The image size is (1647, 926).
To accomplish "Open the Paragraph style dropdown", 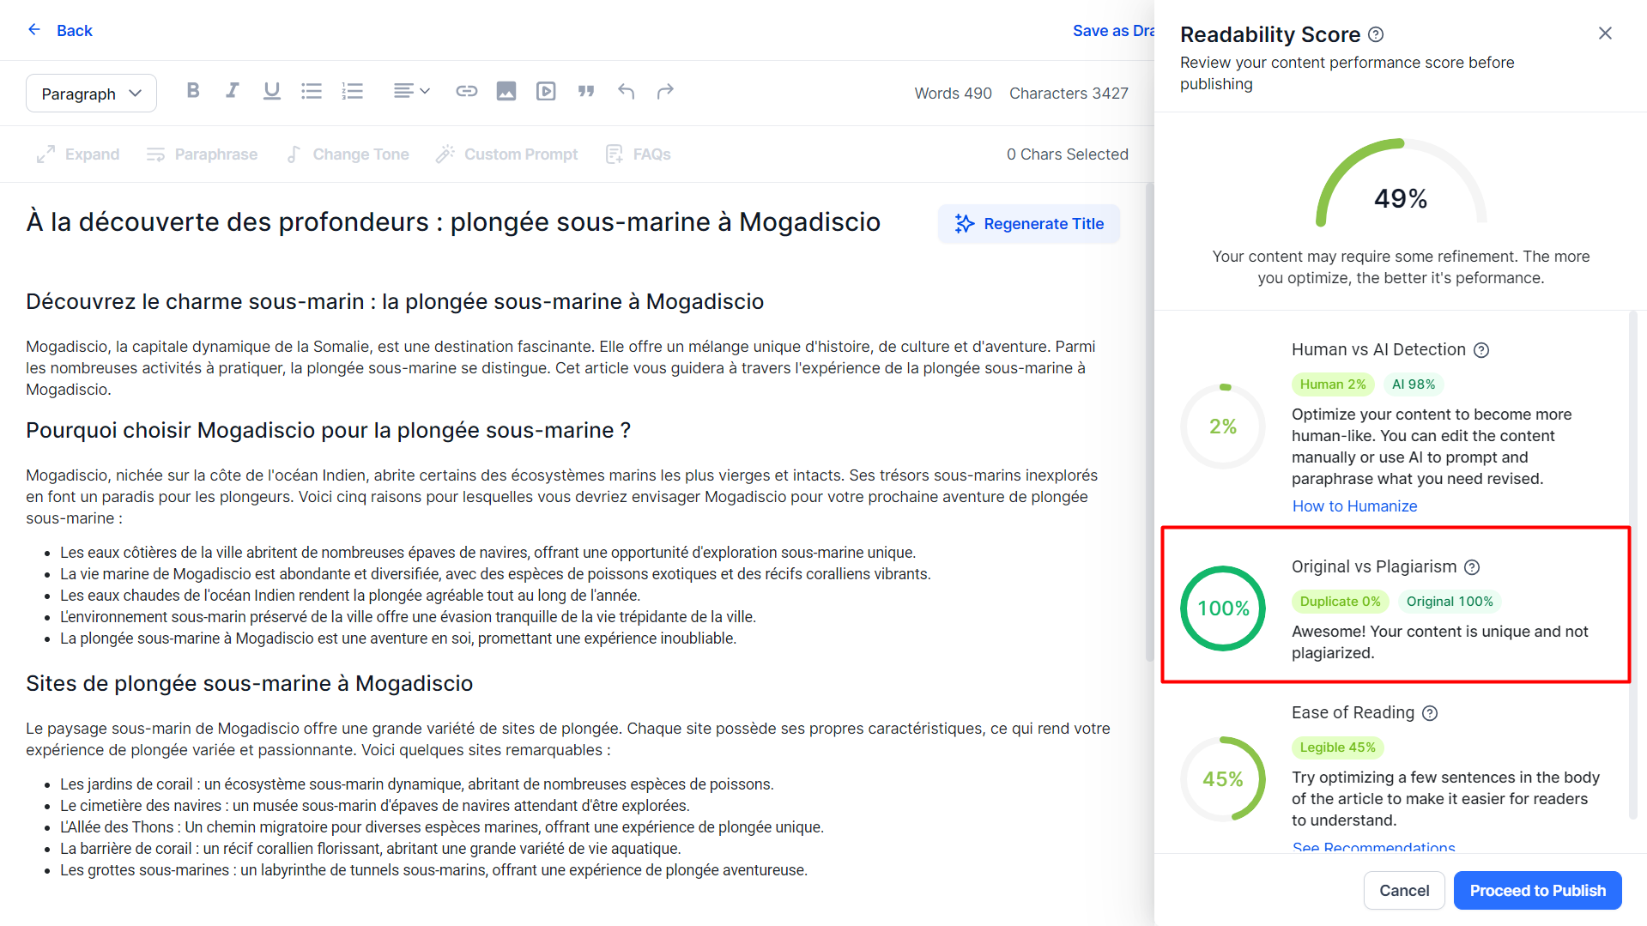I will click(91, 94).
